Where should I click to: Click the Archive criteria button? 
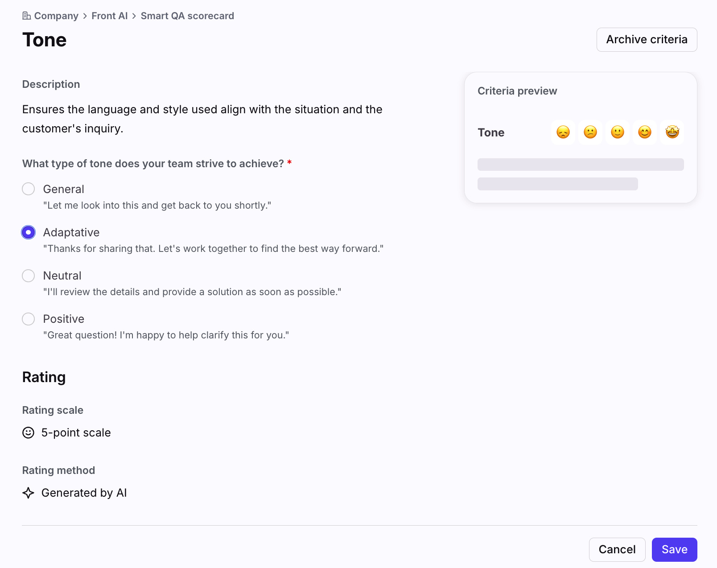647,40
